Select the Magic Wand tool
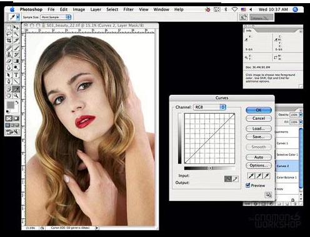Viewport: 310px width, 237px height. point(16,34)
